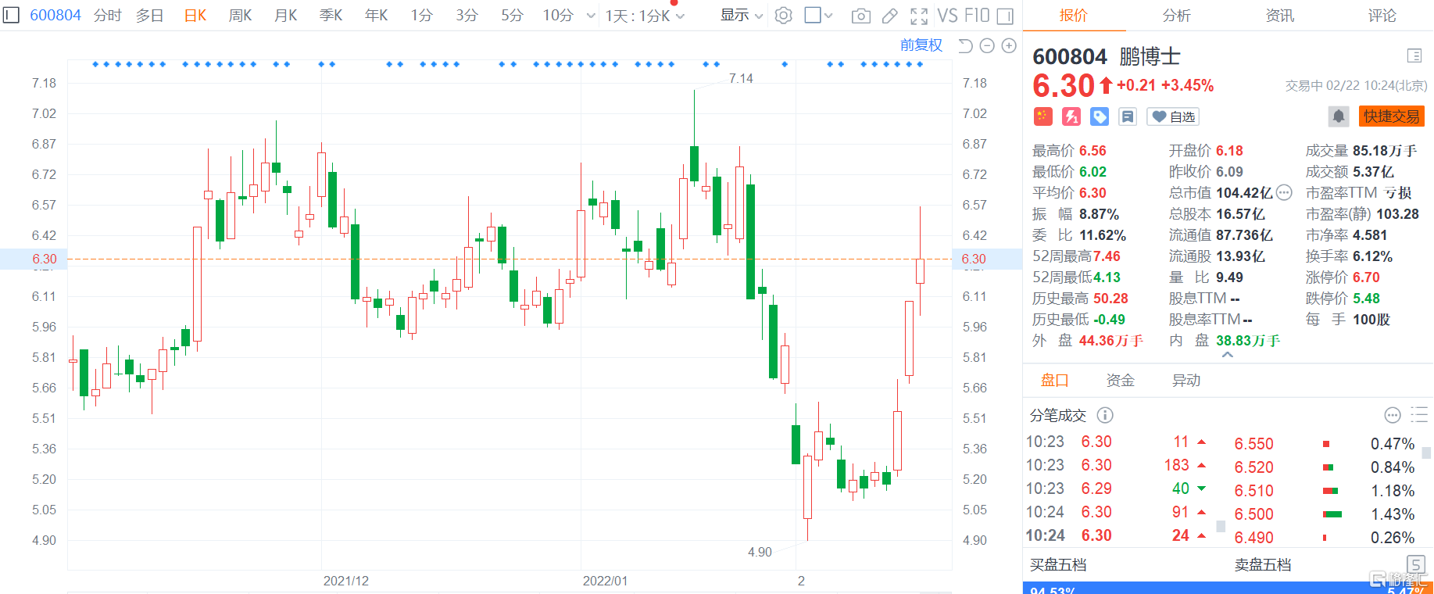Open the notes icon beside tags

(1128, 116)
